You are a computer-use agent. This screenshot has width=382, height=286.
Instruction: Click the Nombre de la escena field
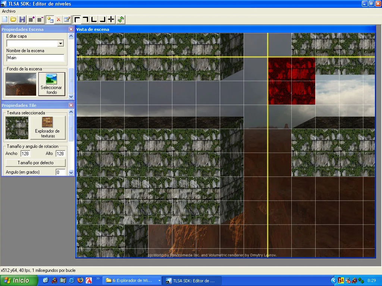coord(35,58)
